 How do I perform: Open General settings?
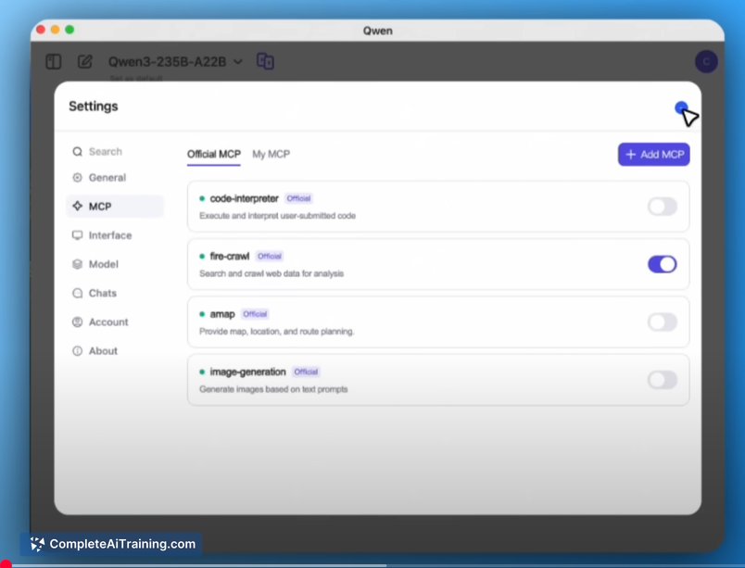[115, 178]
